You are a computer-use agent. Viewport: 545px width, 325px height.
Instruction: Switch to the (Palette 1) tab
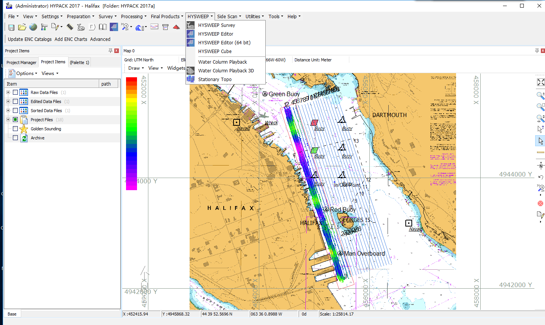(79, 62)
